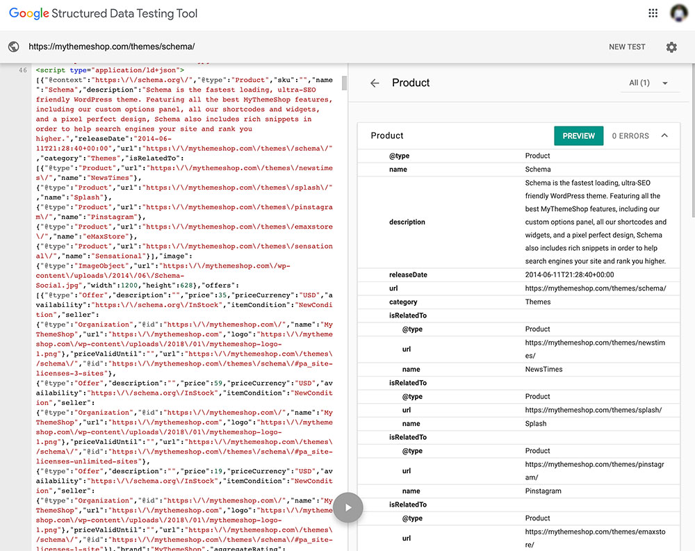Click the description property label
This screenshot has width=695, height=551.
click(x=407, y=222)
